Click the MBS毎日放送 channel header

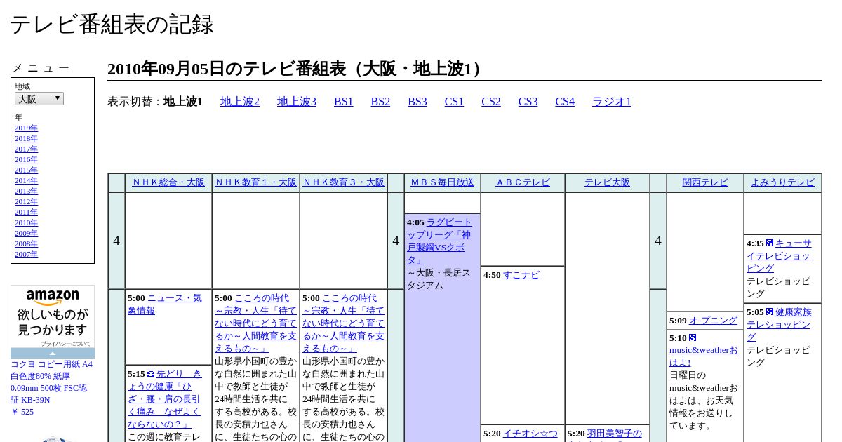pos(443,182)
